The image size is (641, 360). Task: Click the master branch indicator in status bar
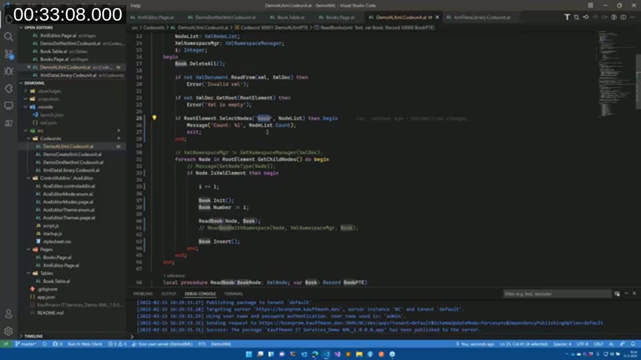pos(26,344)
